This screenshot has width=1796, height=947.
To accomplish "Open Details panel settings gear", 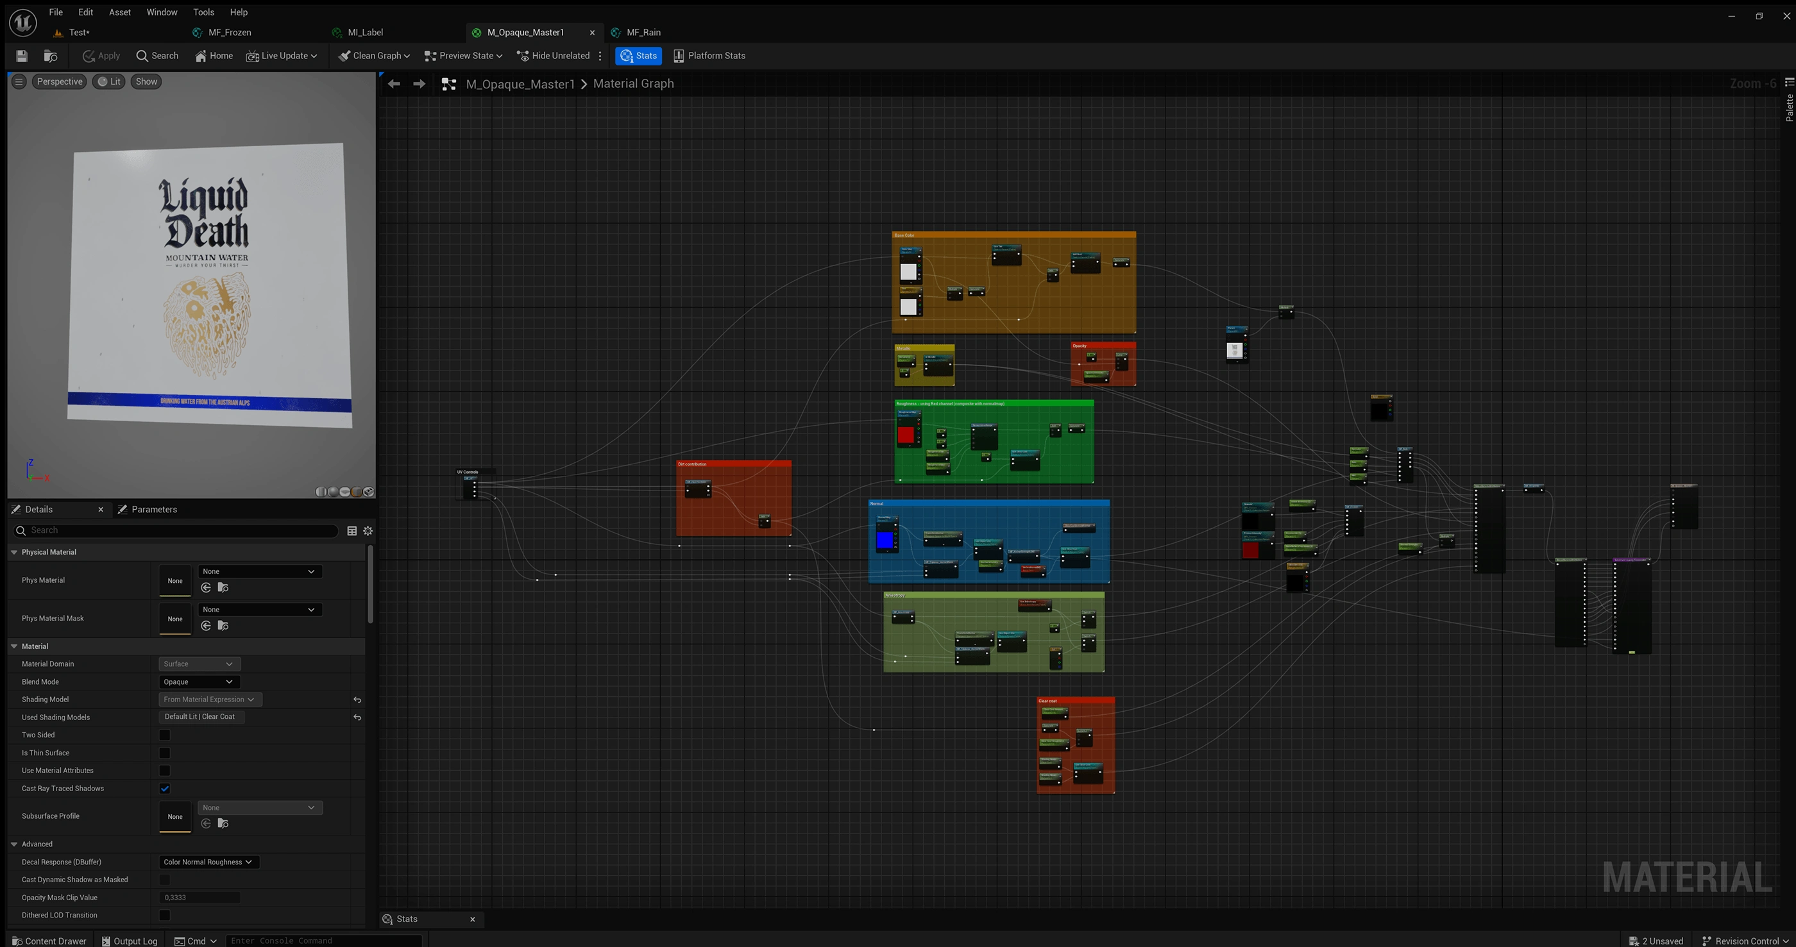I will (368, 531).
